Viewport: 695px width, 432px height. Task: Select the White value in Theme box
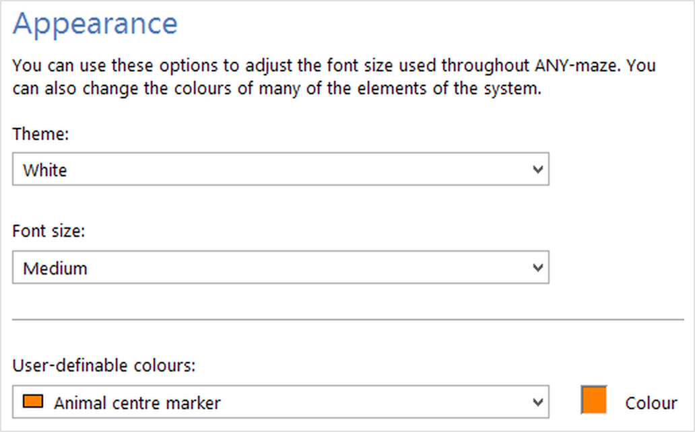click(x=45, y=170)
